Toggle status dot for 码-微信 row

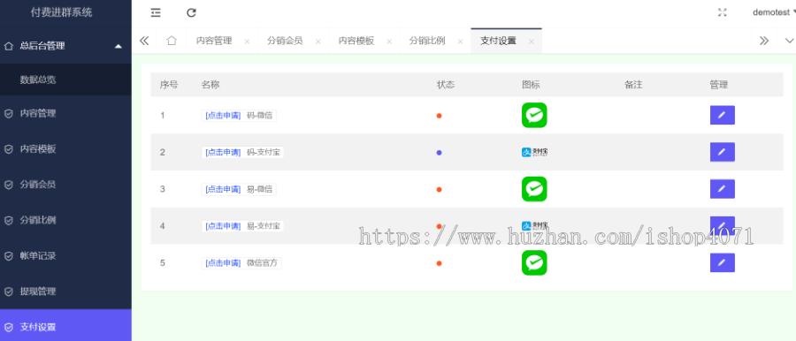(439, 116)
